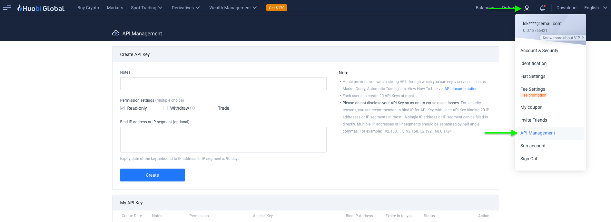Click the Withdraw info icon
611x222 pixels.
click(x=192, y=108)
